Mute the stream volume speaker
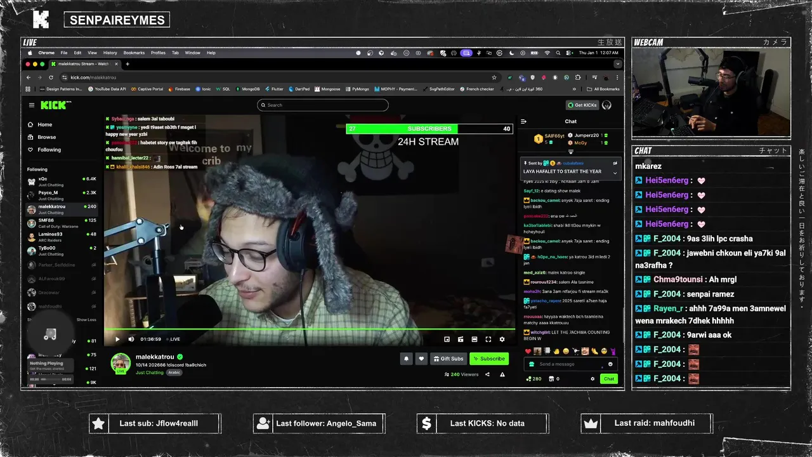This screenshot has width=812, height=457. [131, 339]
